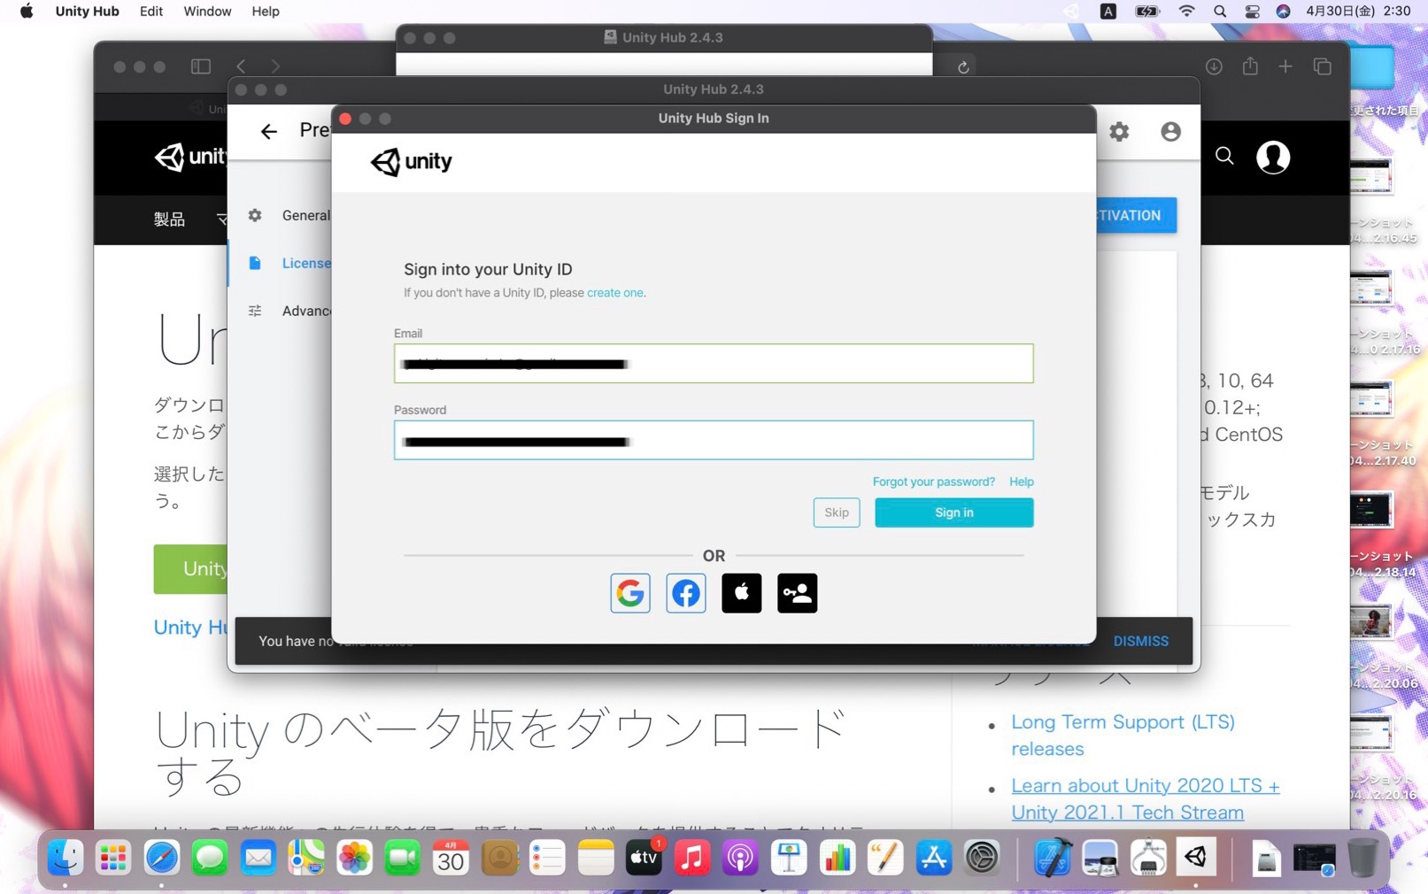Open Long Term Support (LTS) releases link

point(1123,736)
